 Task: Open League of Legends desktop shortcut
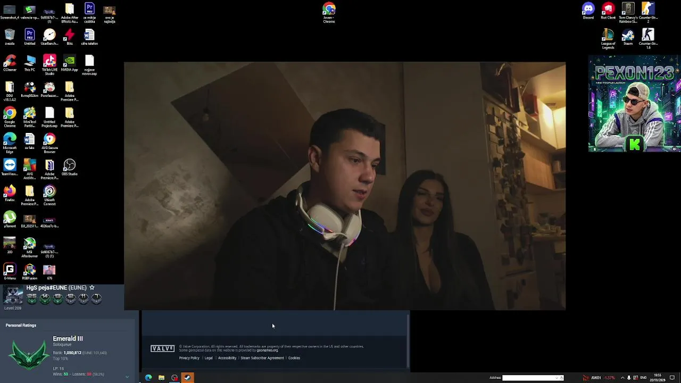[x=608, y=39]
